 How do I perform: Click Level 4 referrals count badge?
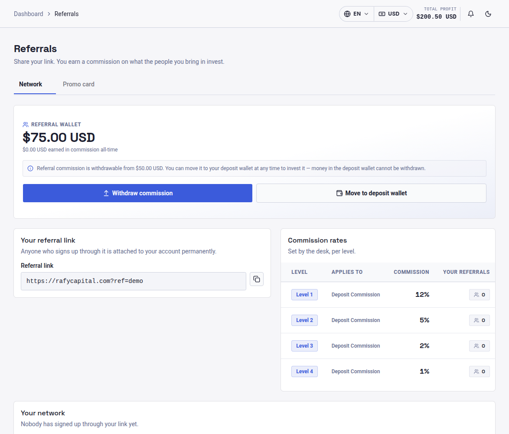(x=479, y=372)
